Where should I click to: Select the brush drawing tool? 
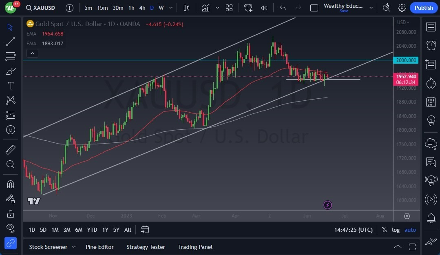point(10,71)
